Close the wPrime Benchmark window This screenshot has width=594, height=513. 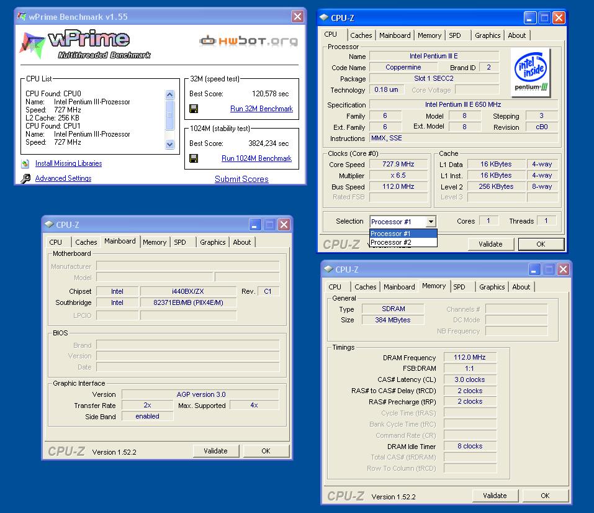click(298, 16)
